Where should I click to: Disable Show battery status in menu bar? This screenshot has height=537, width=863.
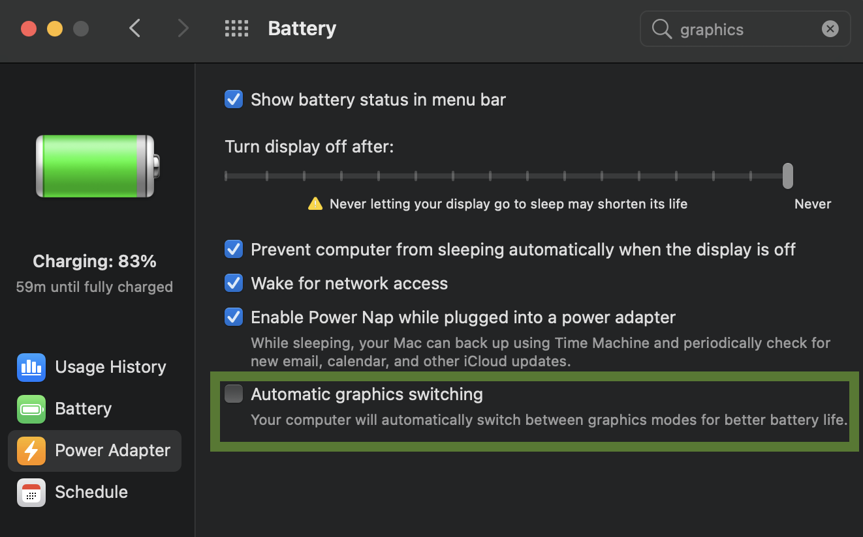tap(234, 99)
